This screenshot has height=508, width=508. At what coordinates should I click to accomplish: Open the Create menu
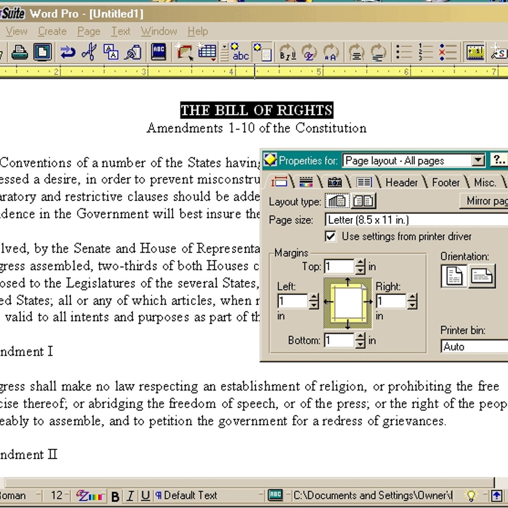click(x=52, y=31)
